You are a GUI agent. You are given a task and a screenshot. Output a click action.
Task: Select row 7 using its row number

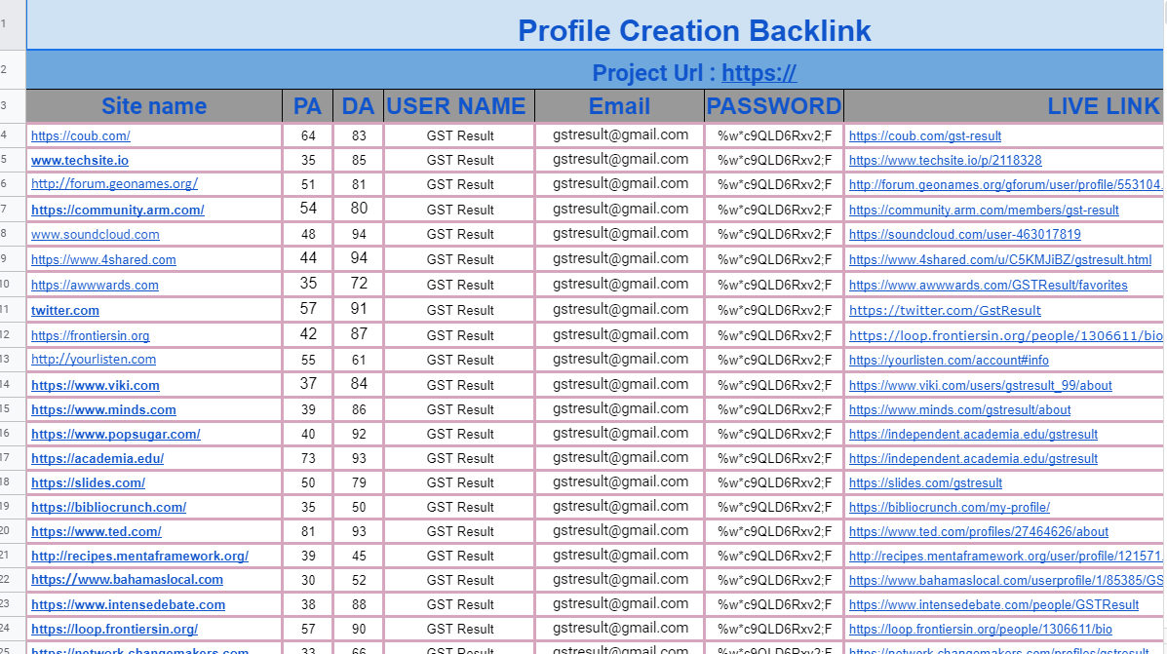point(11,209)
